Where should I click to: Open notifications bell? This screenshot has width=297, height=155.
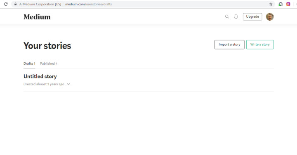point(236,16)
